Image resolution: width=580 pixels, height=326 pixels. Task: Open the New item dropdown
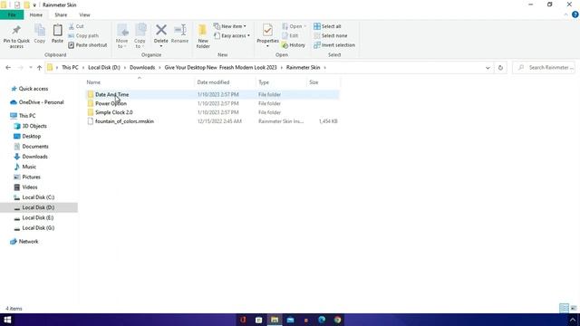pos(229,26)
